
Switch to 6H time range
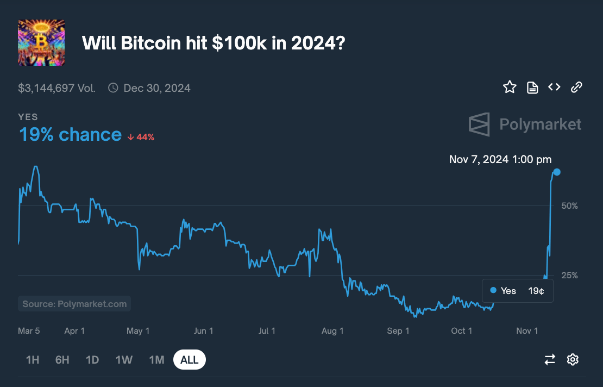[x=62, y=360]
